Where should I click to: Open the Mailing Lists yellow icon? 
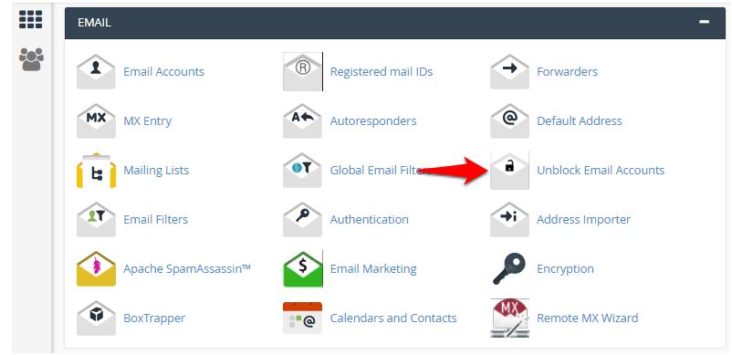[x=96, y=171]
